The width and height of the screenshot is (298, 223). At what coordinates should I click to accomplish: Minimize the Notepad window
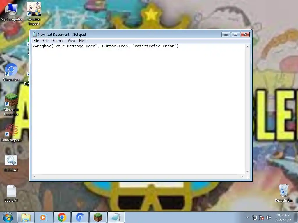click(226, 35)
